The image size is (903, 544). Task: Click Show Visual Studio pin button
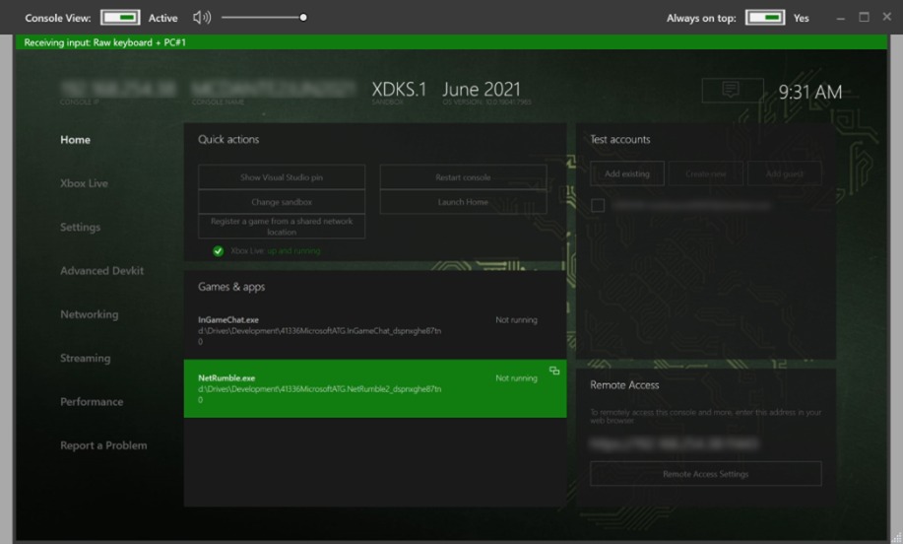pyautogui.click(x=282, y=177)
